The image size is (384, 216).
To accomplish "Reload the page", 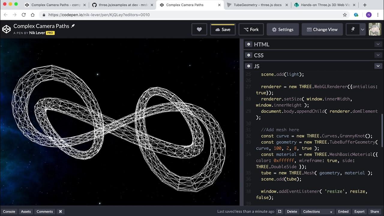I will (24, 15).
